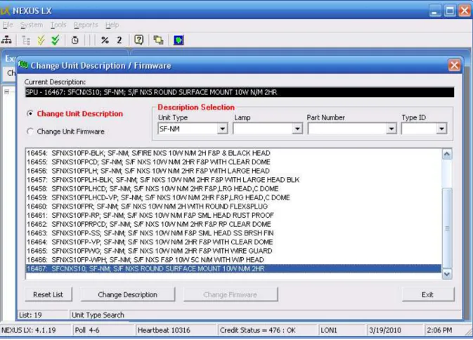Open the File menu
Image resolution: width=473 pixels, height=340 pixels.
[8, 25]
